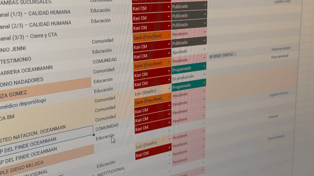Select the 'Ligada a Bosco' note cell
The width and height of the screenshot is (314, 176).
click(x=278, y=94)
